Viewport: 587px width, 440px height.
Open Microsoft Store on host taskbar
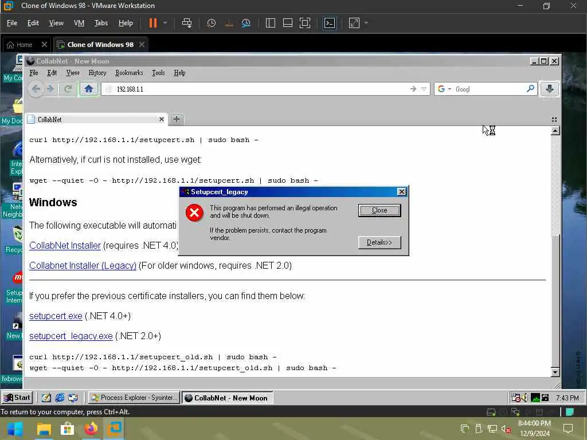click(x=68, y=429)
